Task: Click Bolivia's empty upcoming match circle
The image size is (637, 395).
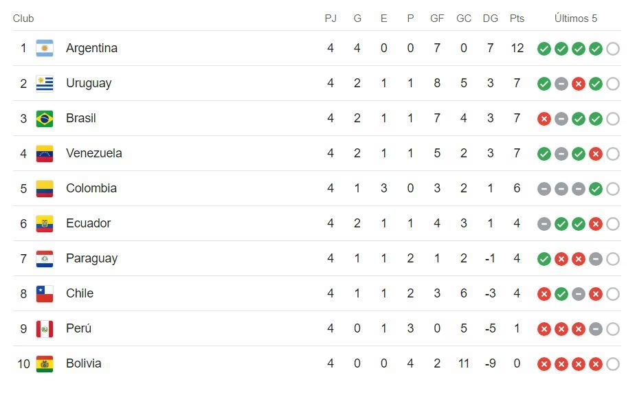Action: coord(613,364)
